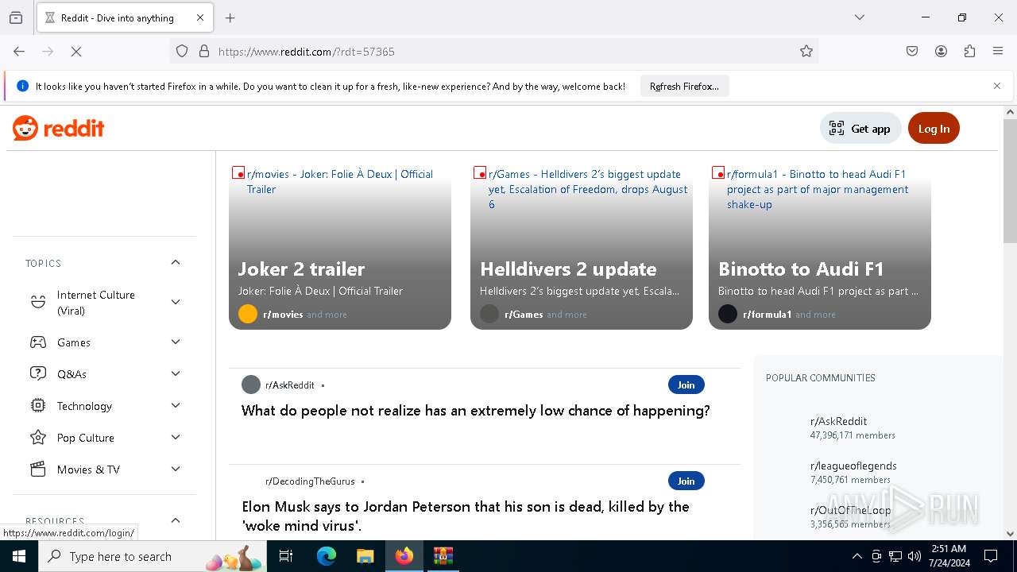Open a new tab with plus button
This screenshot has width=1017, height=572.
[230, 17]
